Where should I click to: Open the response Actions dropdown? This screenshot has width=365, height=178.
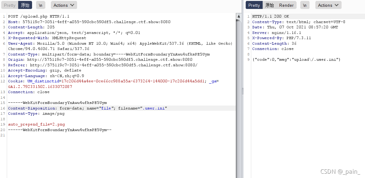pos(328,5)
